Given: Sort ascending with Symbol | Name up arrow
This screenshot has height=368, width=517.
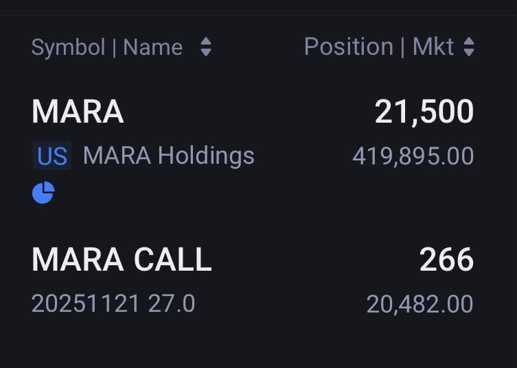Looking at the screenshot, I should tap(205, 41).
